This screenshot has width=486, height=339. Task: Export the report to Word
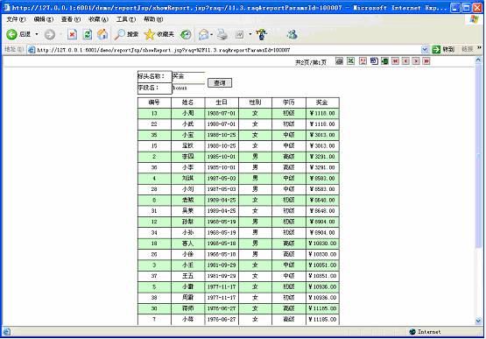[374, 61]
